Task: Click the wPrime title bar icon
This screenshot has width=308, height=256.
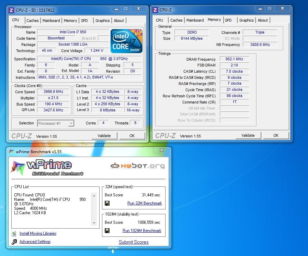Action: (x=11, y=151)
